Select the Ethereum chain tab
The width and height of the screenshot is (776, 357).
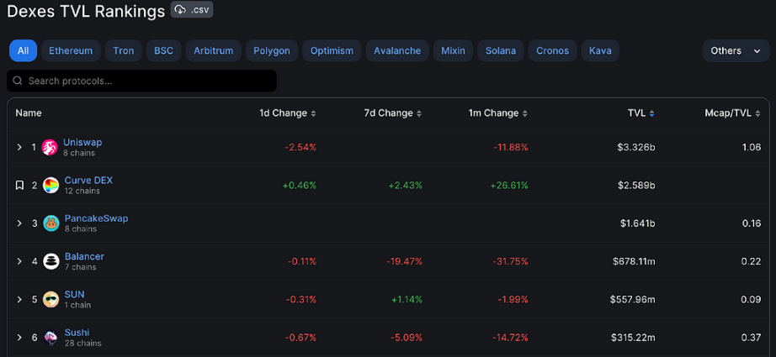pos(71,50)
